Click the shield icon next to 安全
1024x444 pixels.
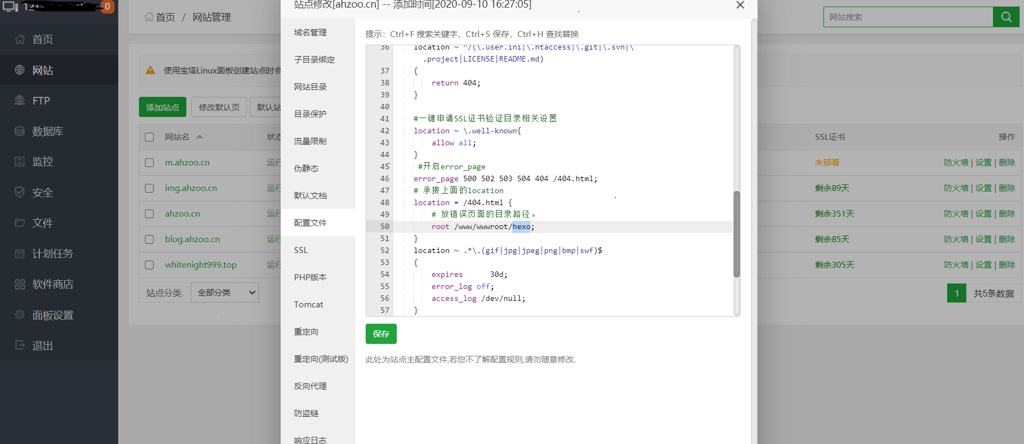tap(20, 192)
